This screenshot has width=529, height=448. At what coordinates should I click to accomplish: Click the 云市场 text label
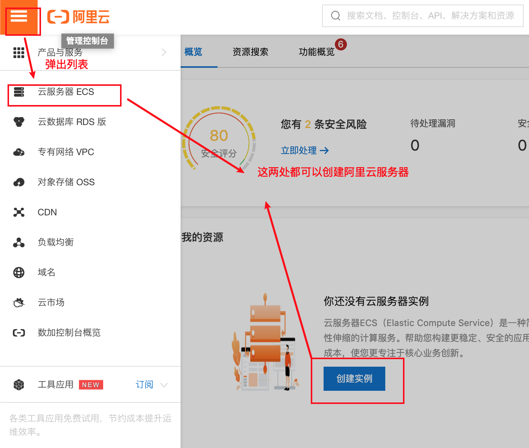[x=51, y=302]
